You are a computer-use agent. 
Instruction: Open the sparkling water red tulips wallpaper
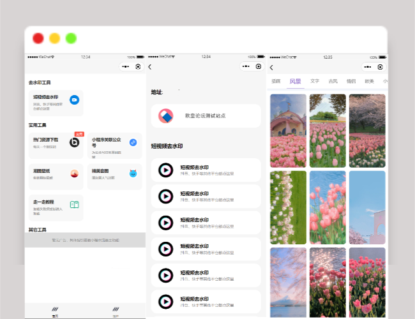328,283
